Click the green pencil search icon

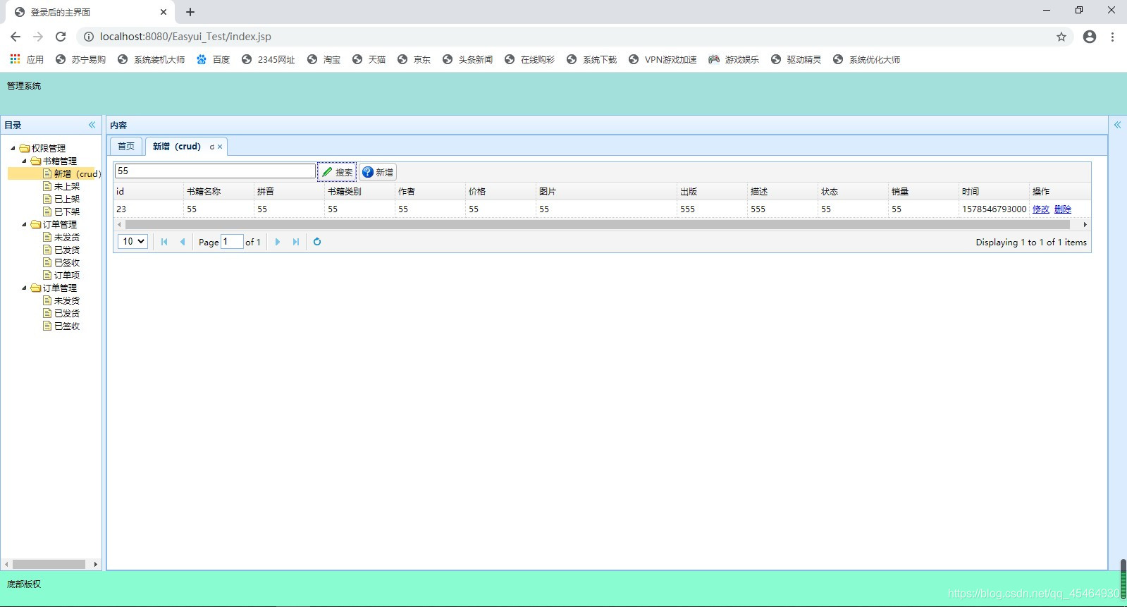[x=327, y=172]
